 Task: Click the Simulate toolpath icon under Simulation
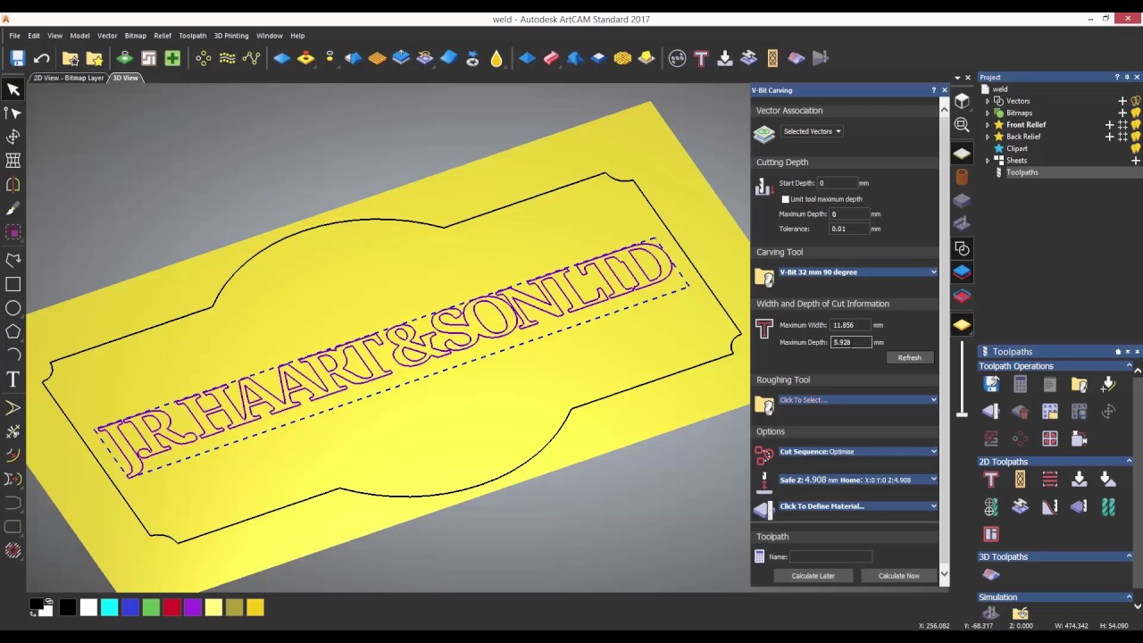pos(990,613)
